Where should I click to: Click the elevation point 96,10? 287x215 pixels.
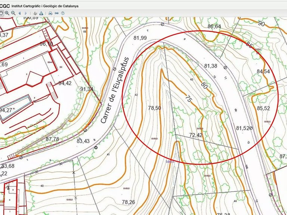(46, 44)
